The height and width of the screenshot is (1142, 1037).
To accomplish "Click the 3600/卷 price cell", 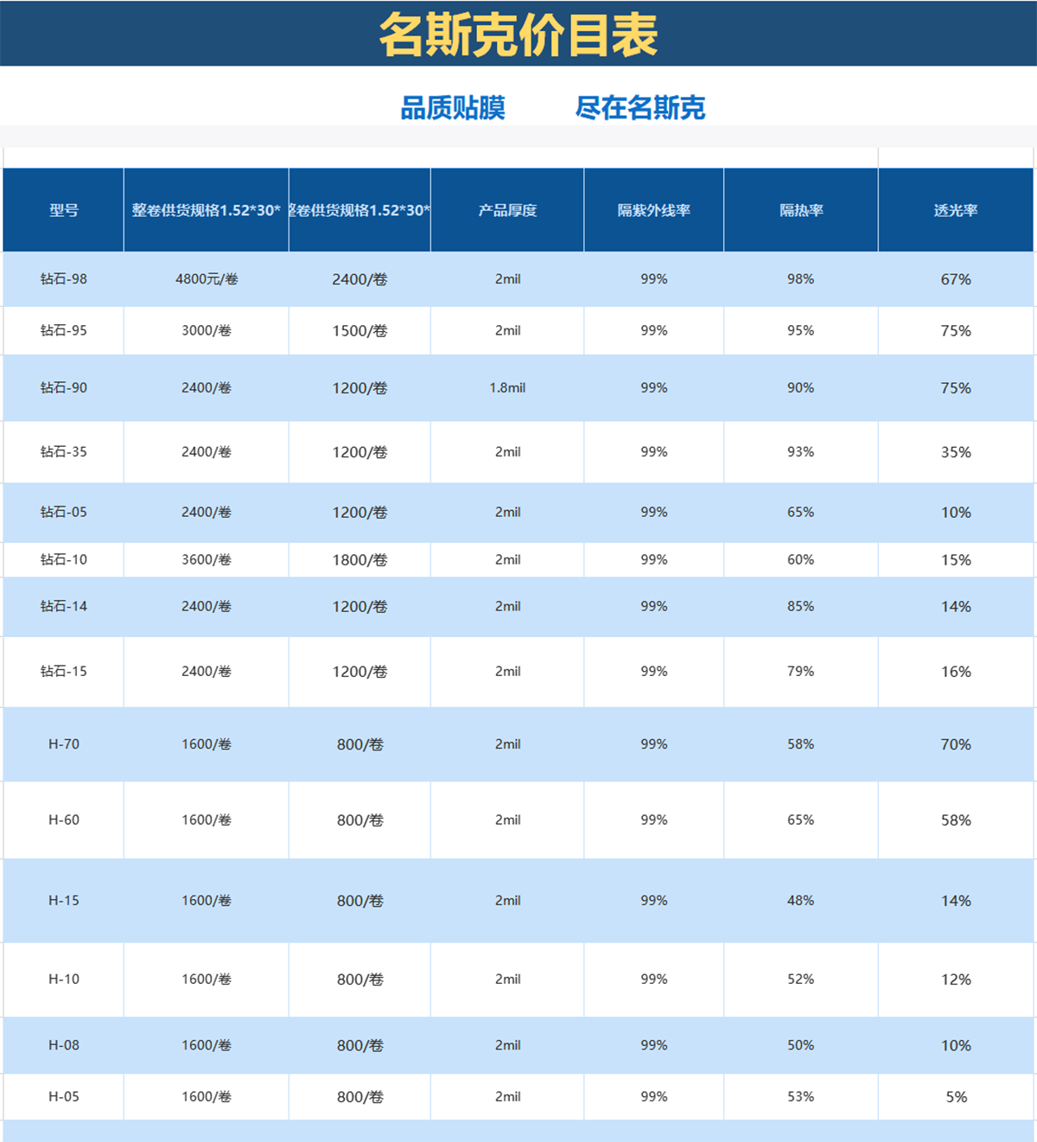I will [207, 560].
